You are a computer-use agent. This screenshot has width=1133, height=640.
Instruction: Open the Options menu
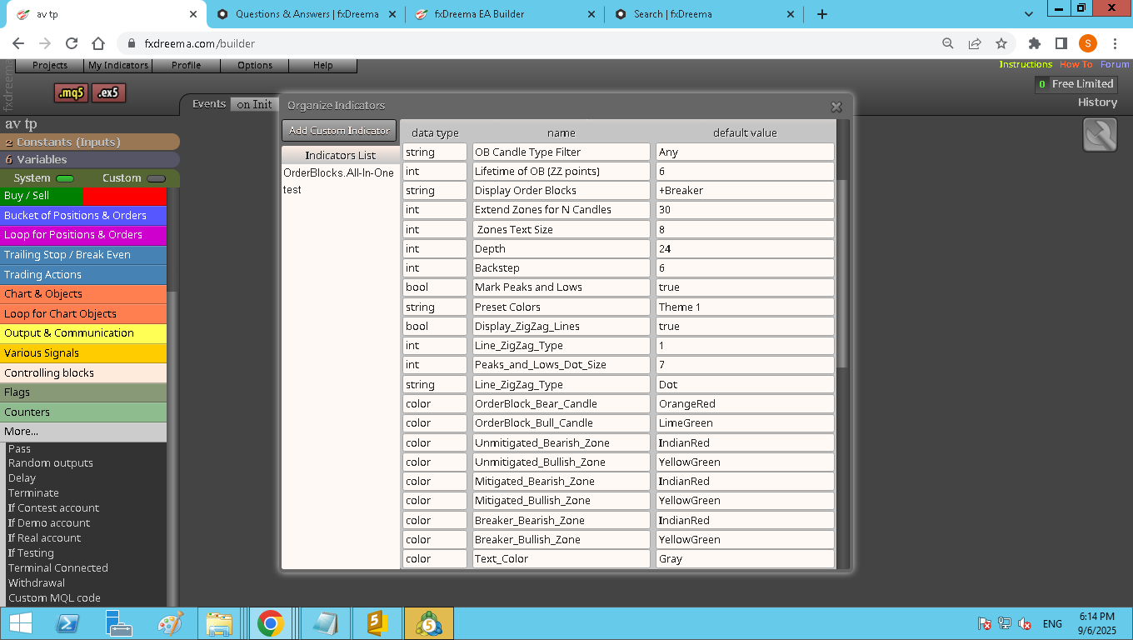tap(255, 65)
